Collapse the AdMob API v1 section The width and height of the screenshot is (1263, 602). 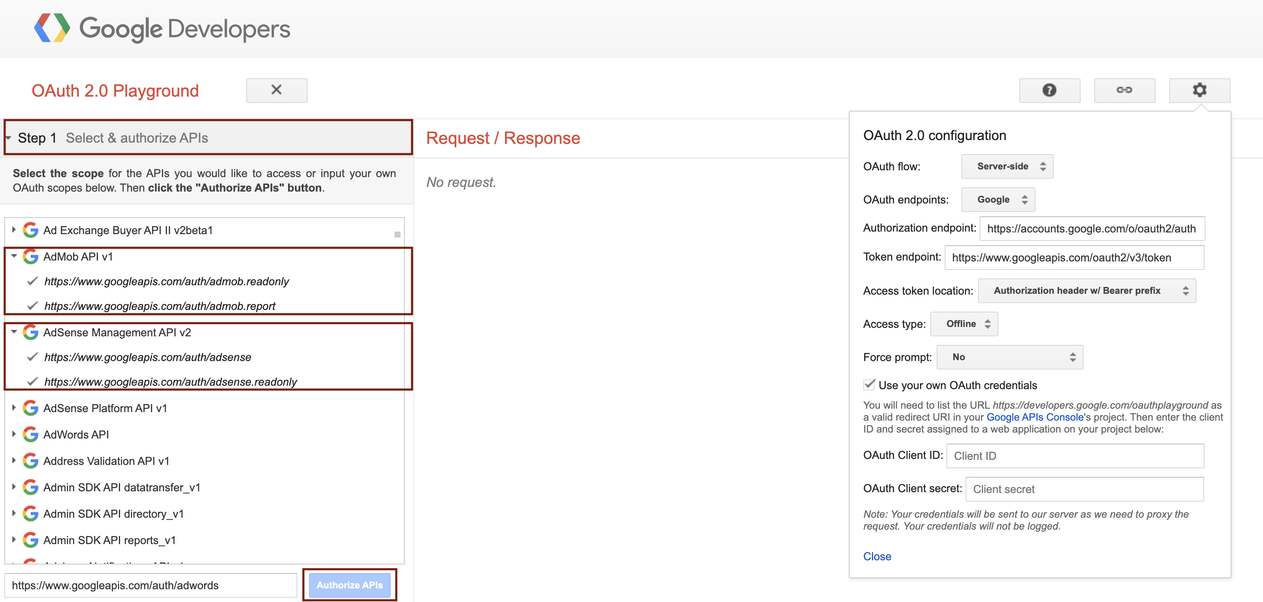13,256
